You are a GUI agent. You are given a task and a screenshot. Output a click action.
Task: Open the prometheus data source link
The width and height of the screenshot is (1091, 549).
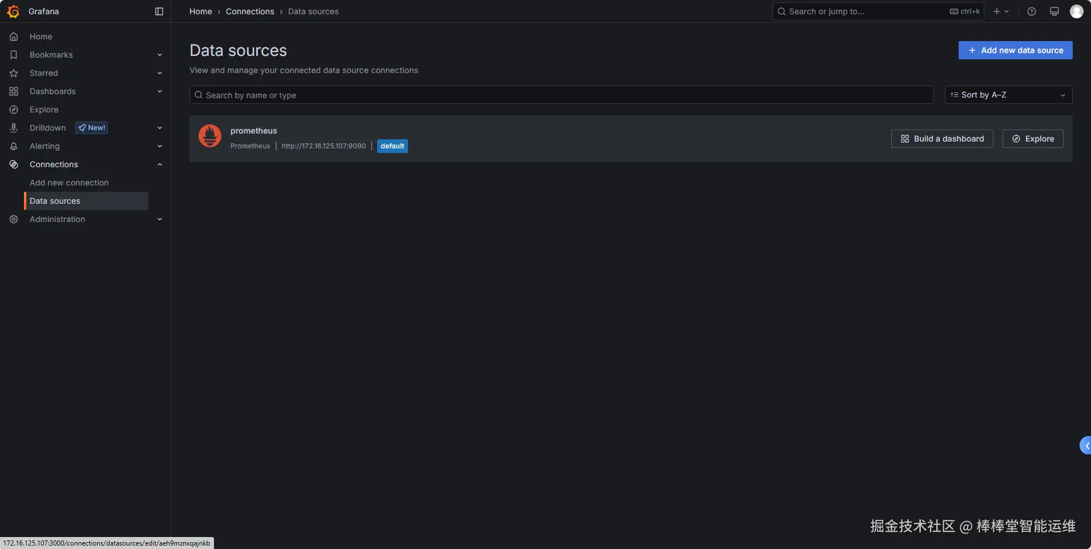pos(254,131)
